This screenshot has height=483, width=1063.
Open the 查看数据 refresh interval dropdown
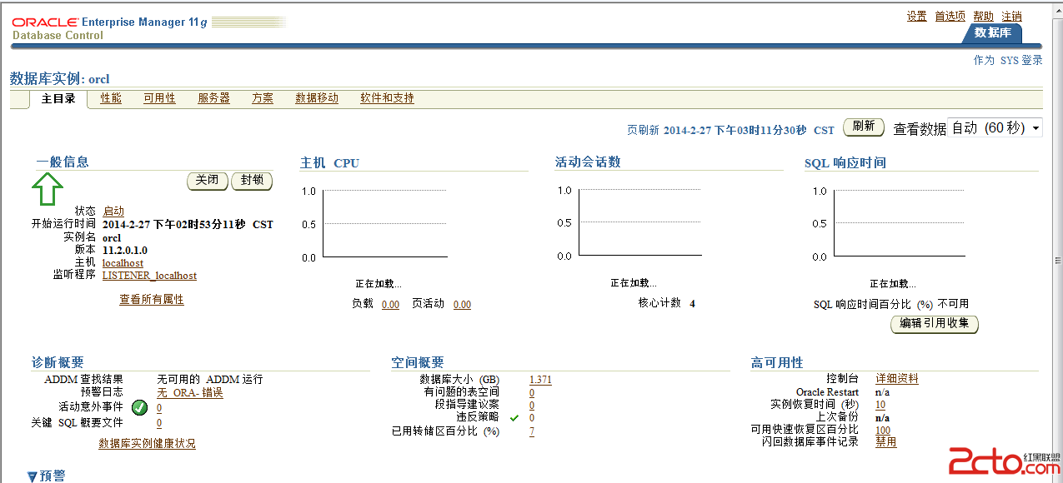(x=995, y=128)
